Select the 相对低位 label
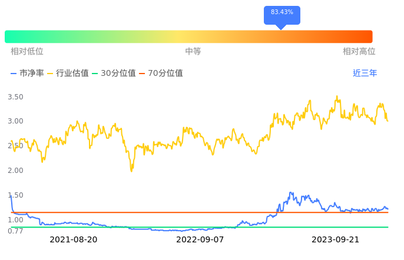Image resolution: width=404 pixels, height=260 pixels. 27,52
